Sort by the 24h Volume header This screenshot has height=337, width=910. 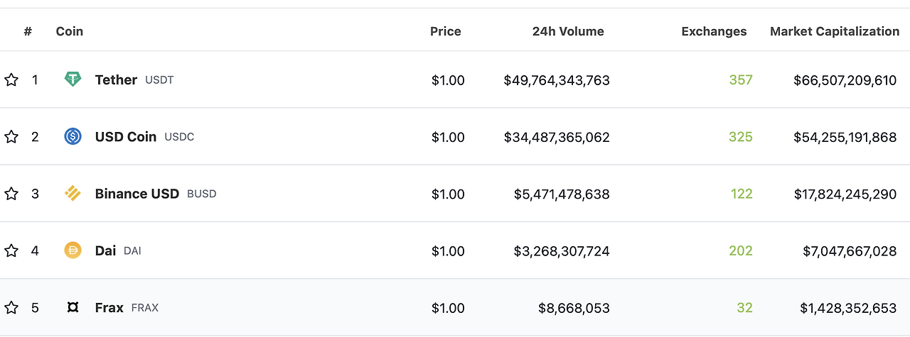click(x=567, y=31)
